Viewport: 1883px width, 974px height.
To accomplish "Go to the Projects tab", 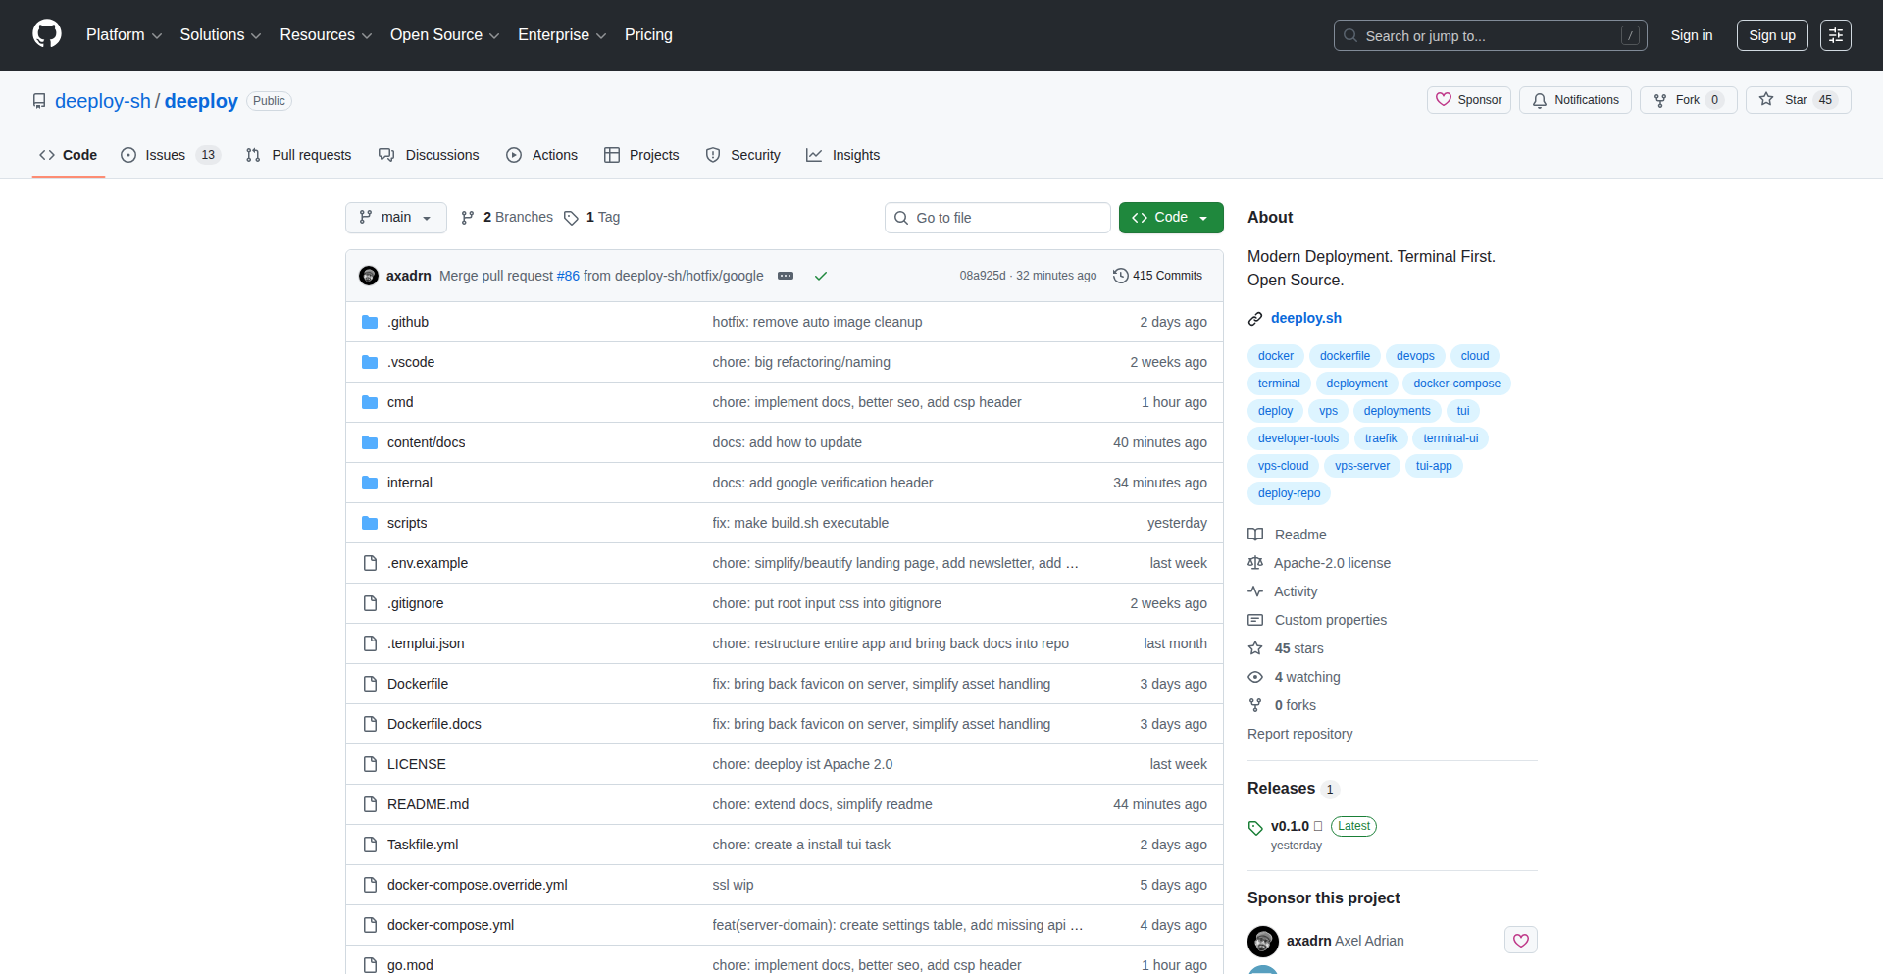I will (x=641, y=155).
